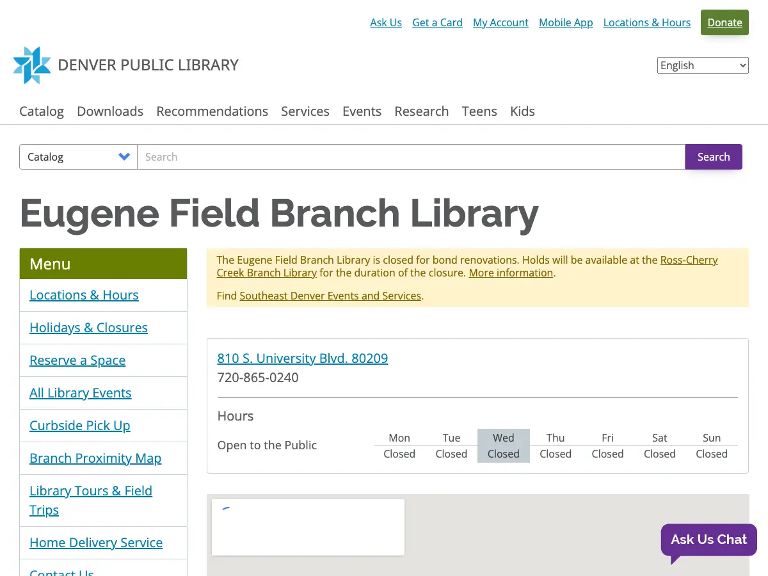This screenshot has height=576, width=768.
Task: Open the Get a Card link
Action: (x=437, y=22)
